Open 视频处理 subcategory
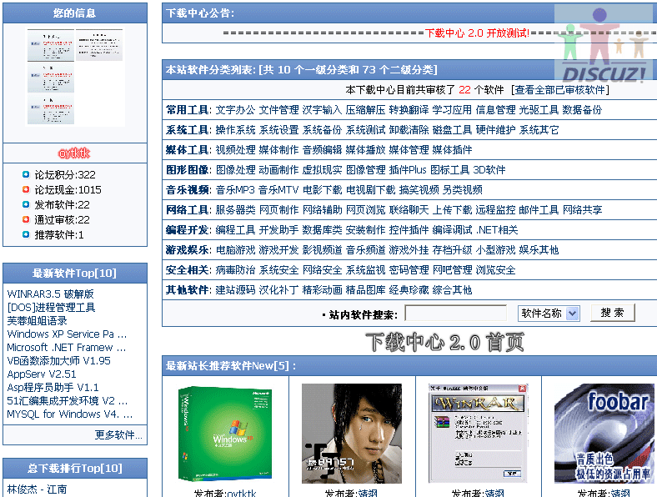Image resolution: width=657 pixels, height=497 pixels. [x=235, y=150]
